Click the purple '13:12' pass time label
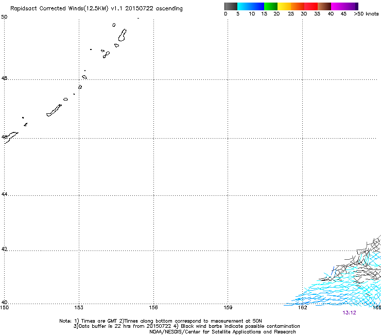The width and height of the screenshot is (381, 335). [349, 313]
